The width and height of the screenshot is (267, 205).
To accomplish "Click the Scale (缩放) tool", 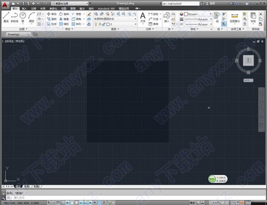I will pos(64,24).
